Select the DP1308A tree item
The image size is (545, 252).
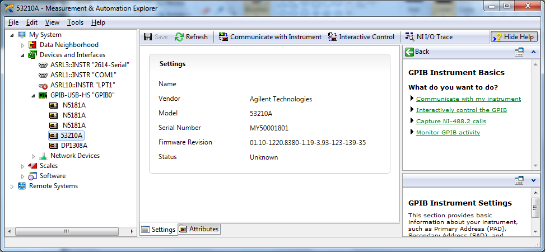point(74,146)
